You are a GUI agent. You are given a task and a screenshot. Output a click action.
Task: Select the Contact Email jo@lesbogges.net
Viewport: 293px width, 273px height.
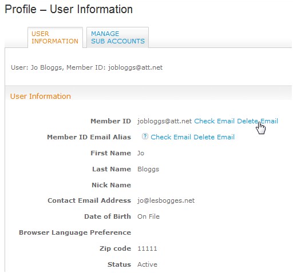pos(166,200)
